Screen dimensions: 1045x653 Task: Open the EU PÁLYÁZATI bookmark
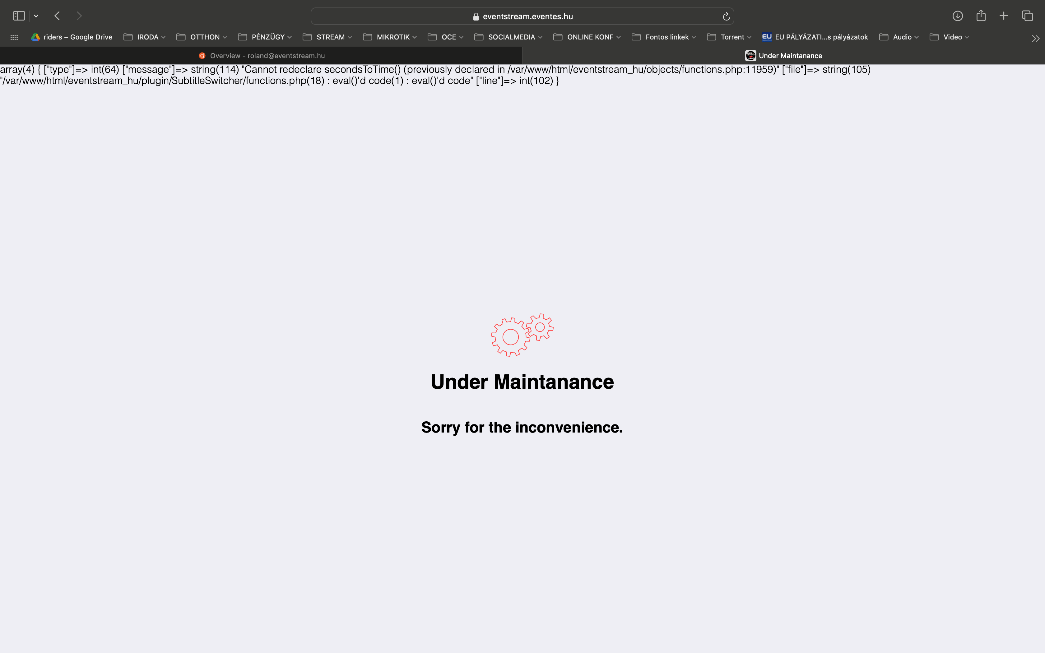pos(820,37)
